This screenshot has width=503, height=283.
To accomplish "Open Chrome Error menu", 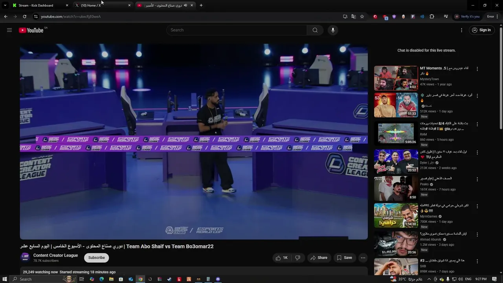I will click(493, 17).
